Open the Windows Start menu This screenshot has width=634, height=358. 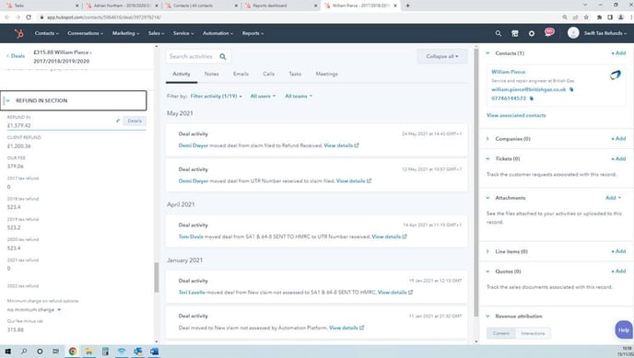pyautogui.click(x=7, y=352)
